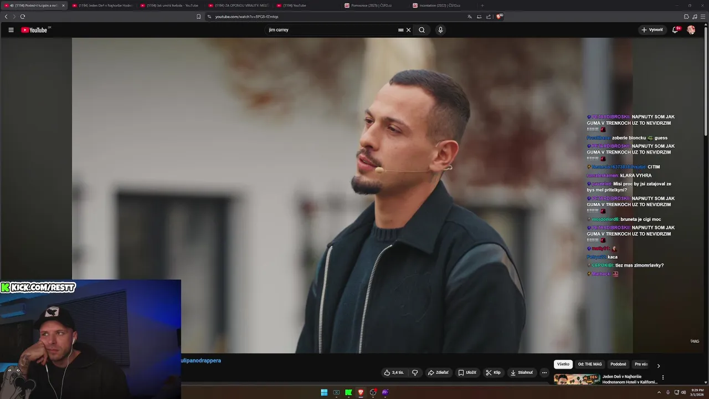The image size is (709, 399).
Task: Select the Všetko filter chip
Action: [563, 364]
